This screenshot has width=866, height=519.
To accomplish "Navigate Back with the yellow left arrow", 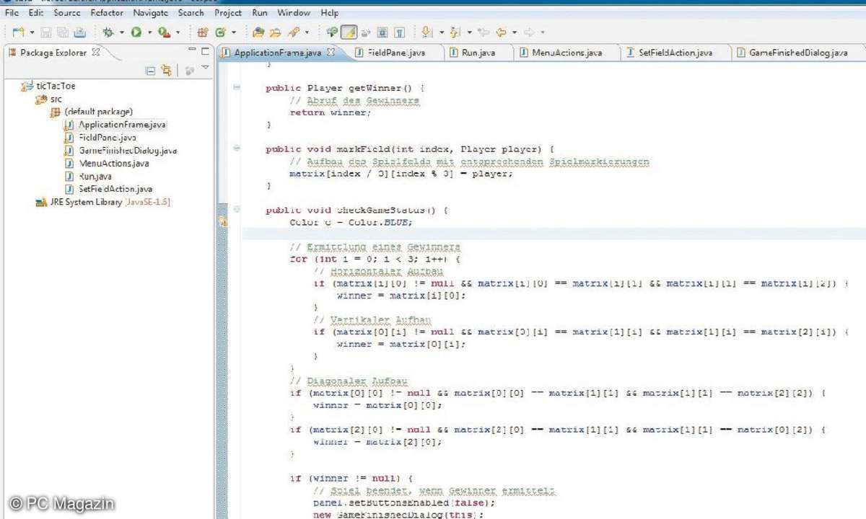I will tap(500, 32).
